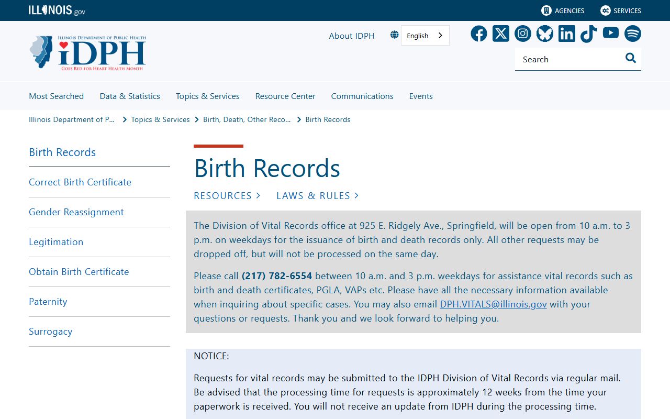Click the SERVICES header link
Image resolution: width=670 pixels, height=419 pixels.
(627, 10)
